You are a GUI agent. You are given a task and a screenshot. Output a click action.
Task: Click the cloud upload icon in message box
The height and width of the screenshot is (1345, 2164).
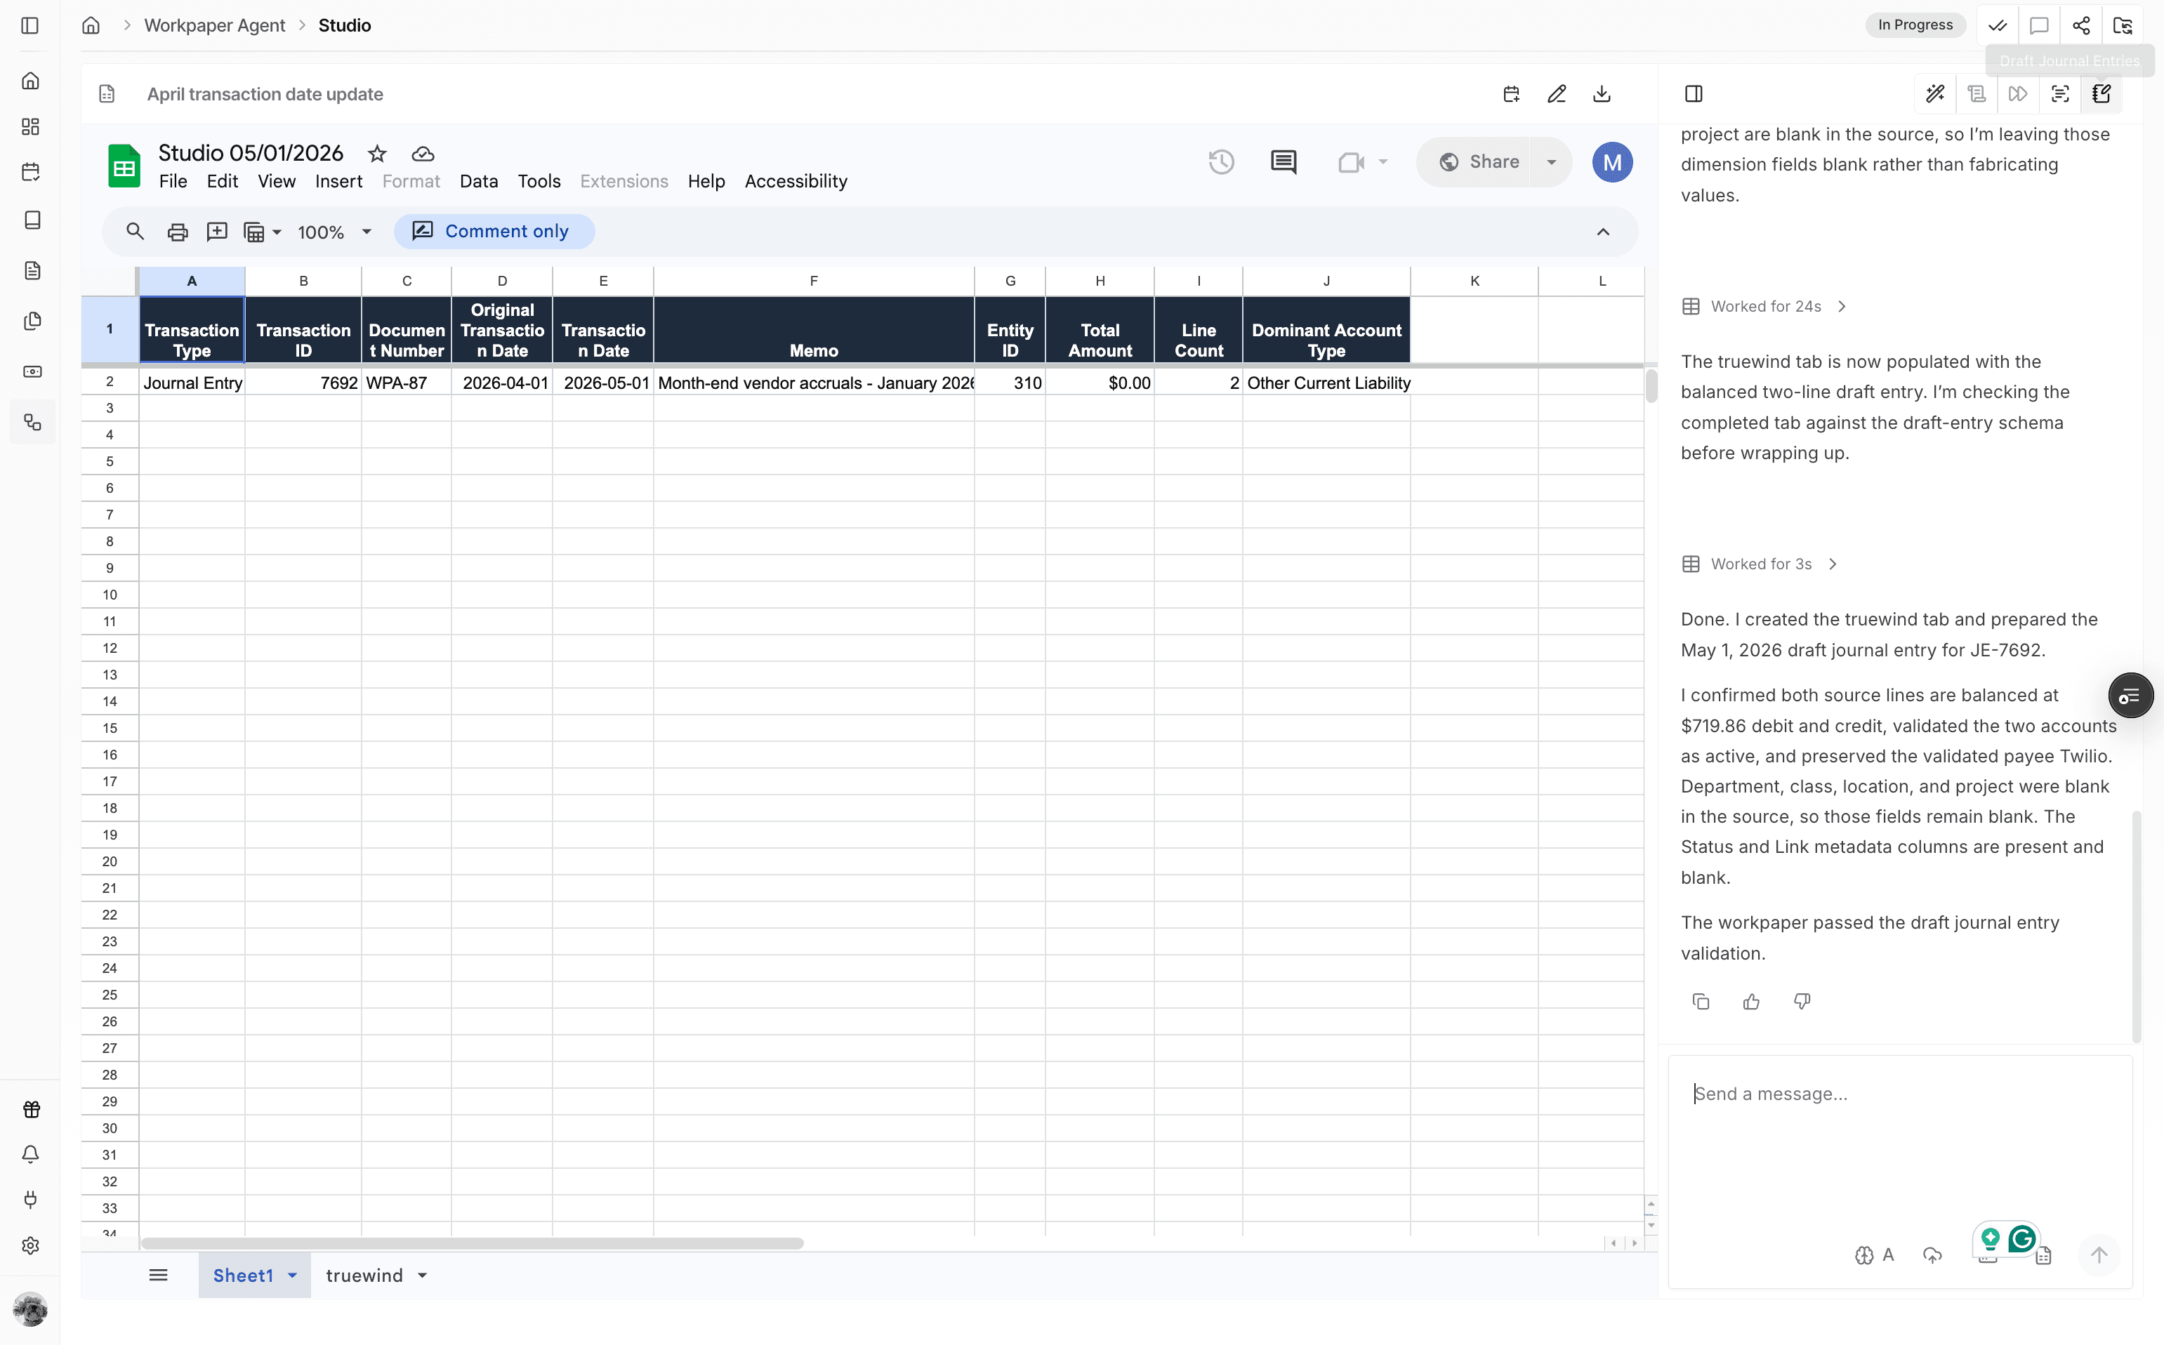pyautogui.click(x=1932, y=1255)
